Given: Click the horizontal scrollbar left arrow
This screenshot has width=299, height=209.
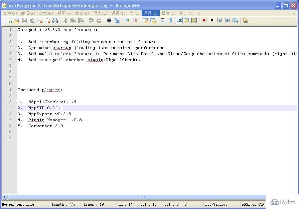Looking at the screenshot, I should coord(5,197).
